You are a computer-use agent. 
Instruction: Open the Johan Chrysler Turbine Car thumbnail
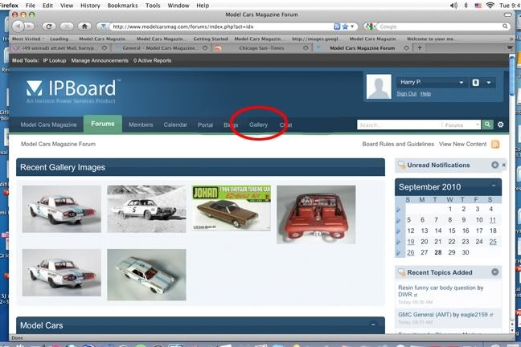[231, 209]
